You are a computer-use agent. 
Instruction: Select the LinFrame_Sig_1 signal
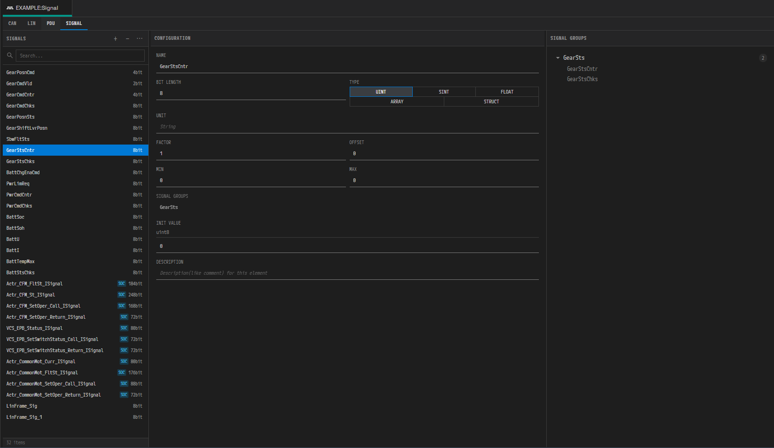click(x=76, y=417)
